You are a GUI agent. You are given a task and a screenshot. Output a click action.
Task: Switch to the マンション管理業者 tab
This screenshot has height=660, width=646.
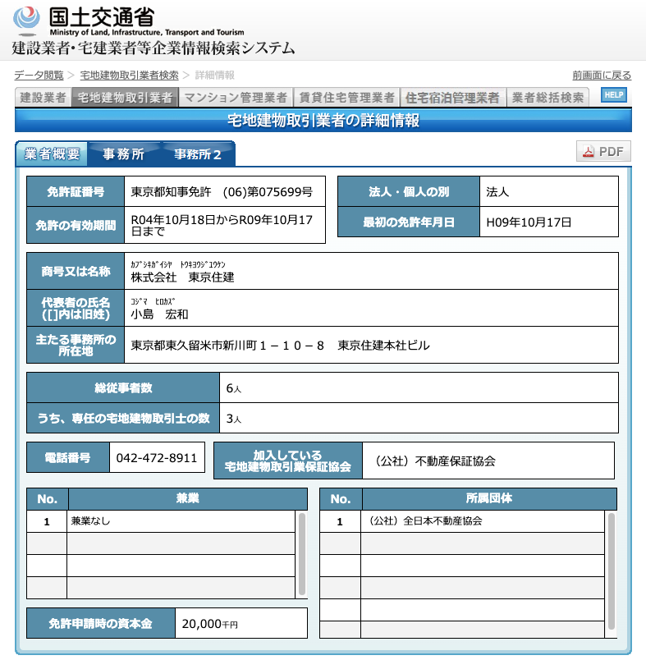tap(235, 98)
